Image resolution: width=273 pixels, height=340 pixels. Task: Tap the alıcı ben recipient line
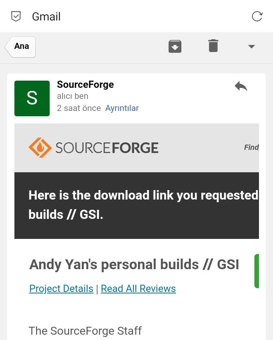pyautogui.click(x=72, y=96)
